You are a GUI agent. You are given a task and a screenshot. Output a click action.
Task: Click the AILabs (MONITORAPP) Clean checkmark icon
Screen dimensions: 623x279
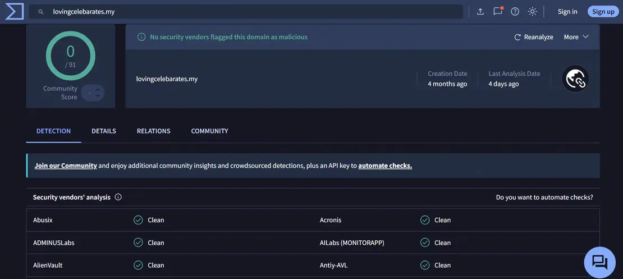(x=425, y=243)
